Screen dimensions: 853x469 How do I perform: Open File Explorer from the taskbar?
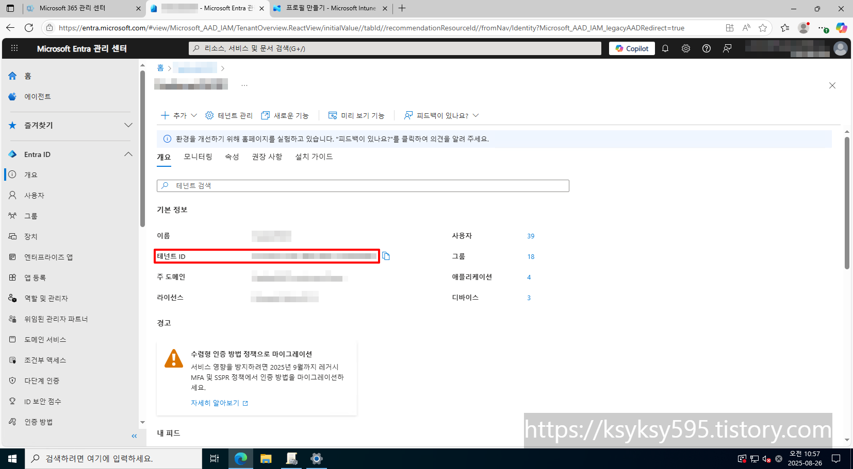pyautogui.click(x=266, y=458)
